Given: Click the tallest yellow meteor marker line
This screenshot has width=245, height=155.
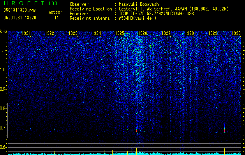Looking at the screenshot, I should point(132,151).
